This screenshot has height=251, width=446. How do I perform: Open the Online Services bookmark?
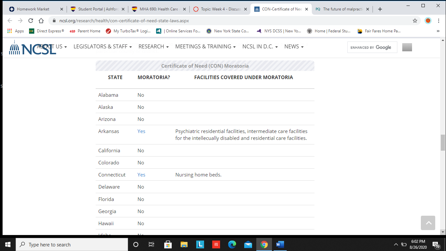[x=178, y=31]
